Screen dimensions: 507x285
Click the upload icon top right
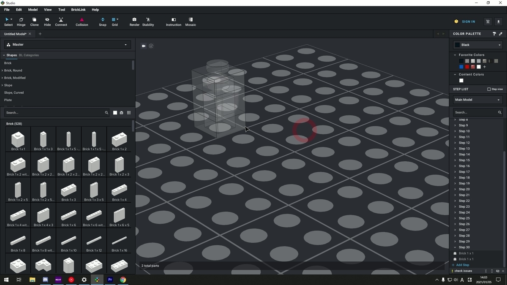pyautogui.click(x=499, y=22)
